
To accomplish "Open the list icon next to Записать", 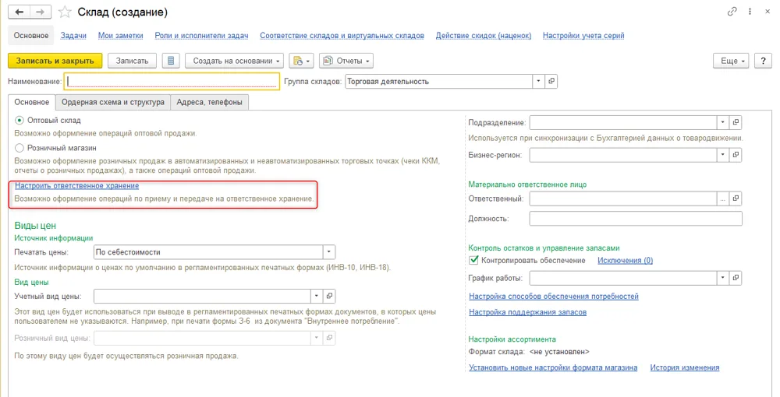I will [171, 61].
